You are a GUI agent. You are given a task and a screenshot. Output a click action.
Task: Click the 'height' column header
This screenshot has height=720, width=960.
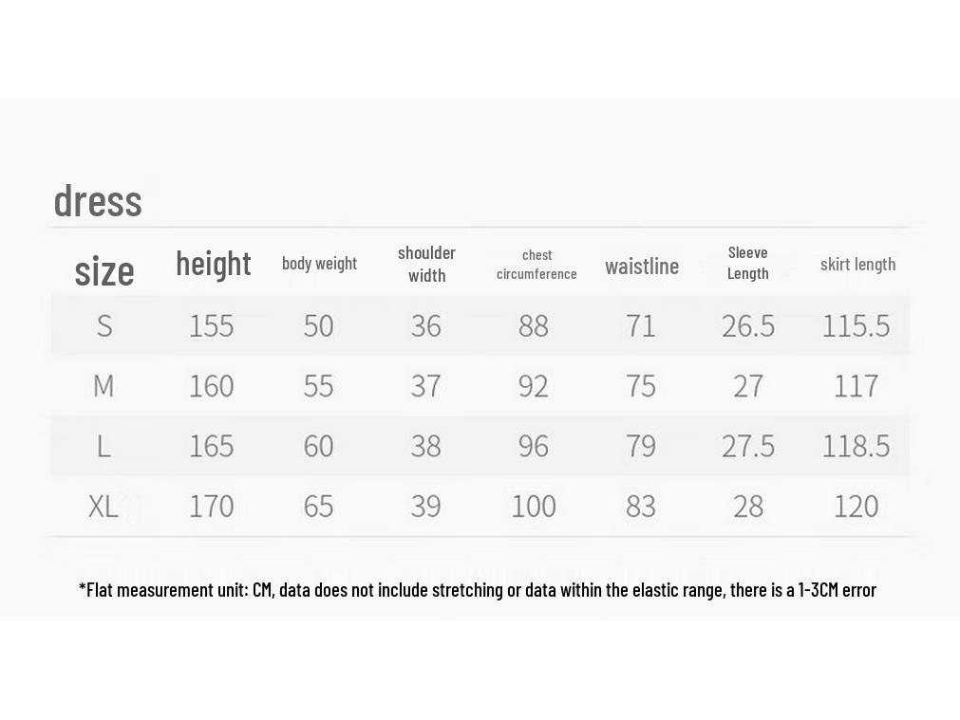point(213,265)
